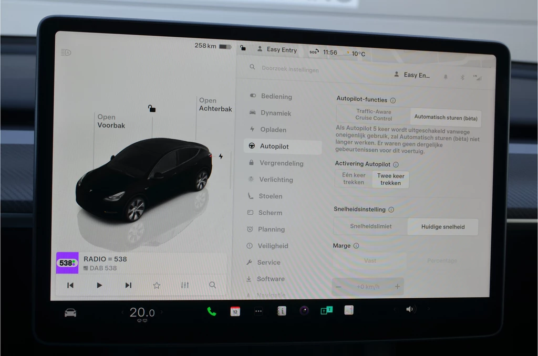
Task: Play the radio stream
Action: 99,285
